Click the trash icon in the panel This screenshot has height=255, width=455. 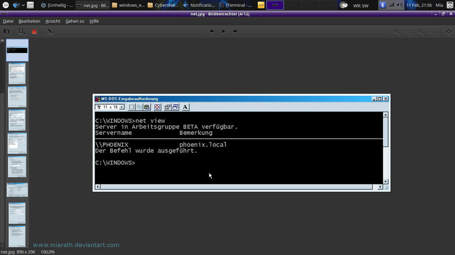point(450,5)
